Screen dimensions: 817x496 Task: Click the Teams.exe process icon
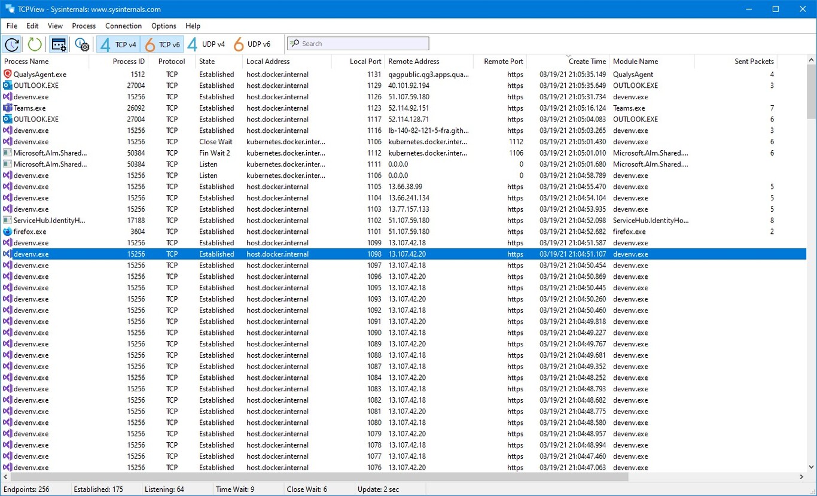pos(7,108)
